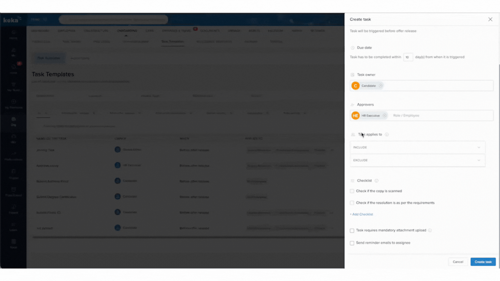Expand the EXCLUDE dropdown
This screenshot has height=281, width=500.
click(417, 160)
